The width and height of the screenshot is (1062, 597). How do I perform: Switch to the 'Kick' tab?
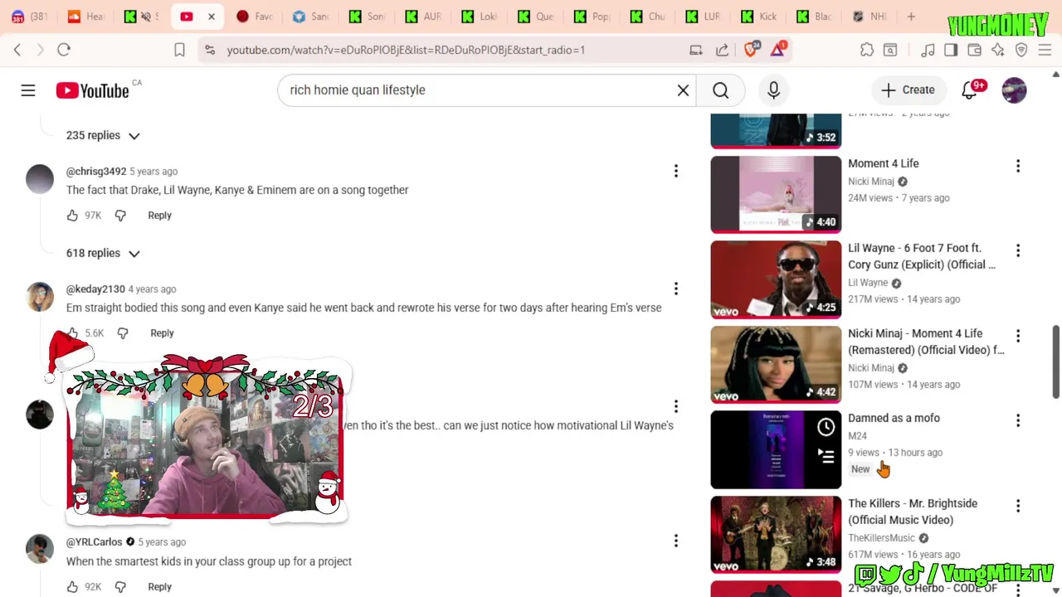point(758,17)
